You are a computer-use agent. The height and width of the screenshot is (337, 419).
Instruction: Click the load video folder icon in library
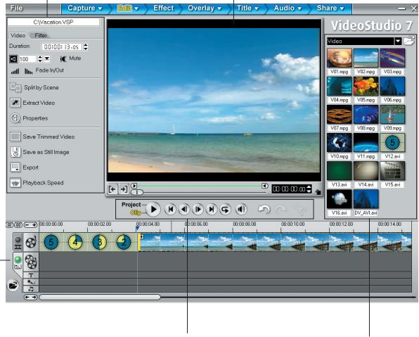(x=409, y=41)
